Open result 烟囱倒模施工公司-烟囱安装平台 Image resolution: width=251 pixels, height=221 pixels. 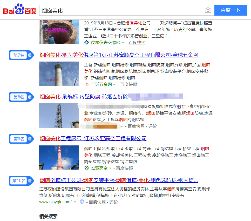pyautogui.click(x=119, y=180)
